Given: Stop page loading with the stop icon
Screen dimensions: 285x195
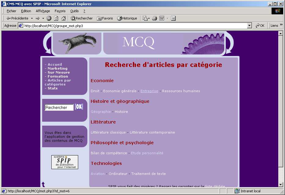Looking at the screenshot, I should click(x=49, y=18).
